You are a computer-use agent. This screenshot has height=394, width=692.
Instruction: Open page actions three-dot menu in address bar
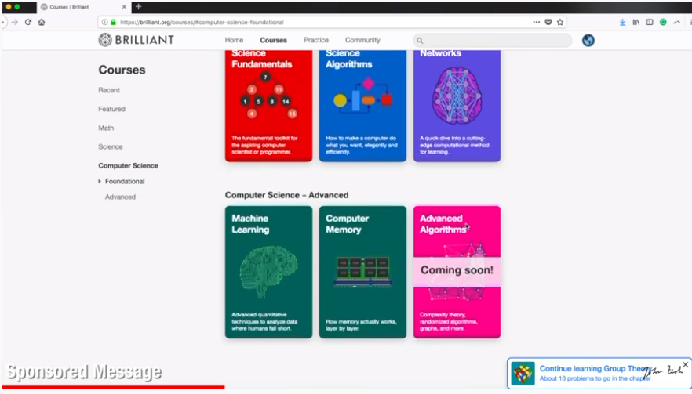point(537,22)
